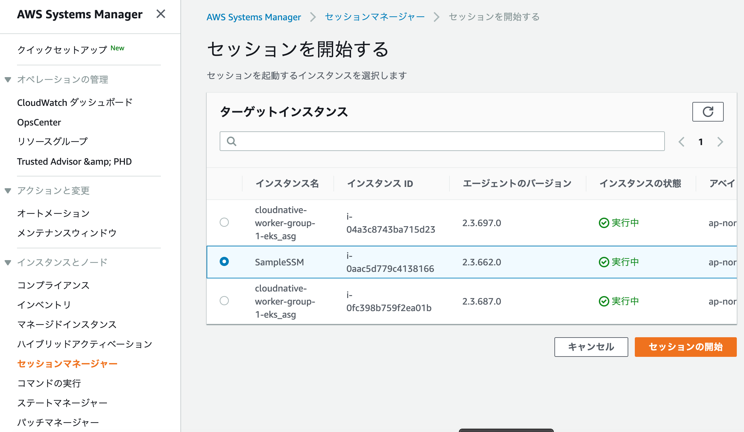
Task: Click running status icon for i-04a3c8743ba715d23
Action: pyautogui.click(x=604, y=223)
